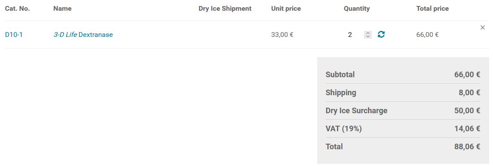Click the Shipping 8,00 € row

click(403, 93)
